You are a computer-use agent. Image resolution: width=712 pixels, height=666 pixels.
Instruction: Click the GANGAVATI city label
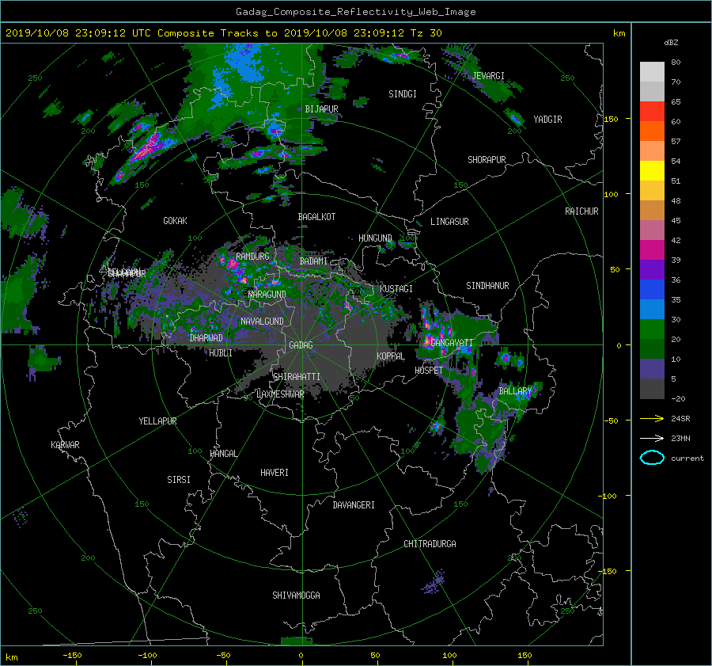[x=452, y=342]
